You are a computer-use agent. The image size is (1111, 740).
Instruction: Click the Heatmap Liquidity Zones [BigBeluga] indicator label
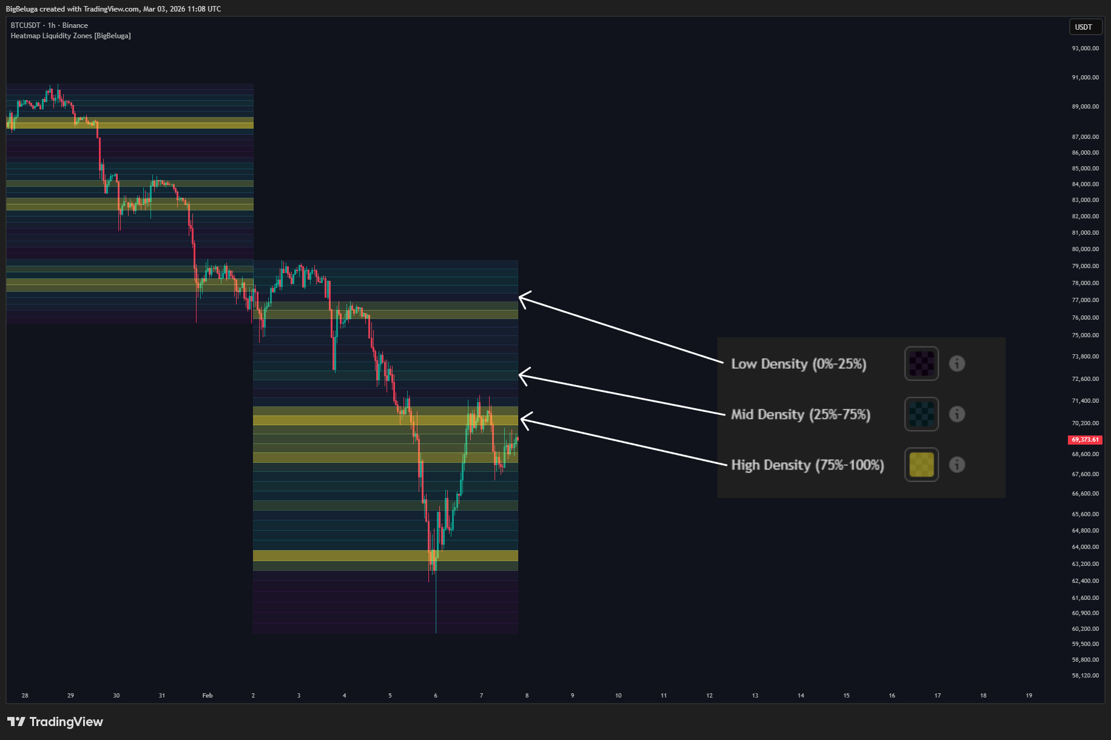70,36
